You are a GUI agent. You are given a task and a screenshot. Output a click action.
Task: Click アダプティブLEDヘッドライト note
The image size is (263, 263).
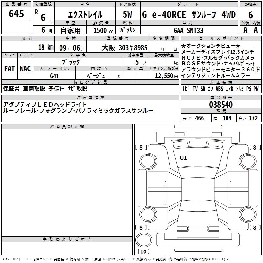click(x=45, y=105)
